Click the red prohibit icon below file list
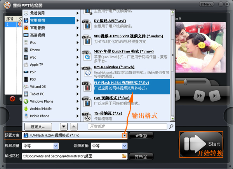Image resolution: width=233 pixels, height=169 pixels. click(x=12, y=99)
